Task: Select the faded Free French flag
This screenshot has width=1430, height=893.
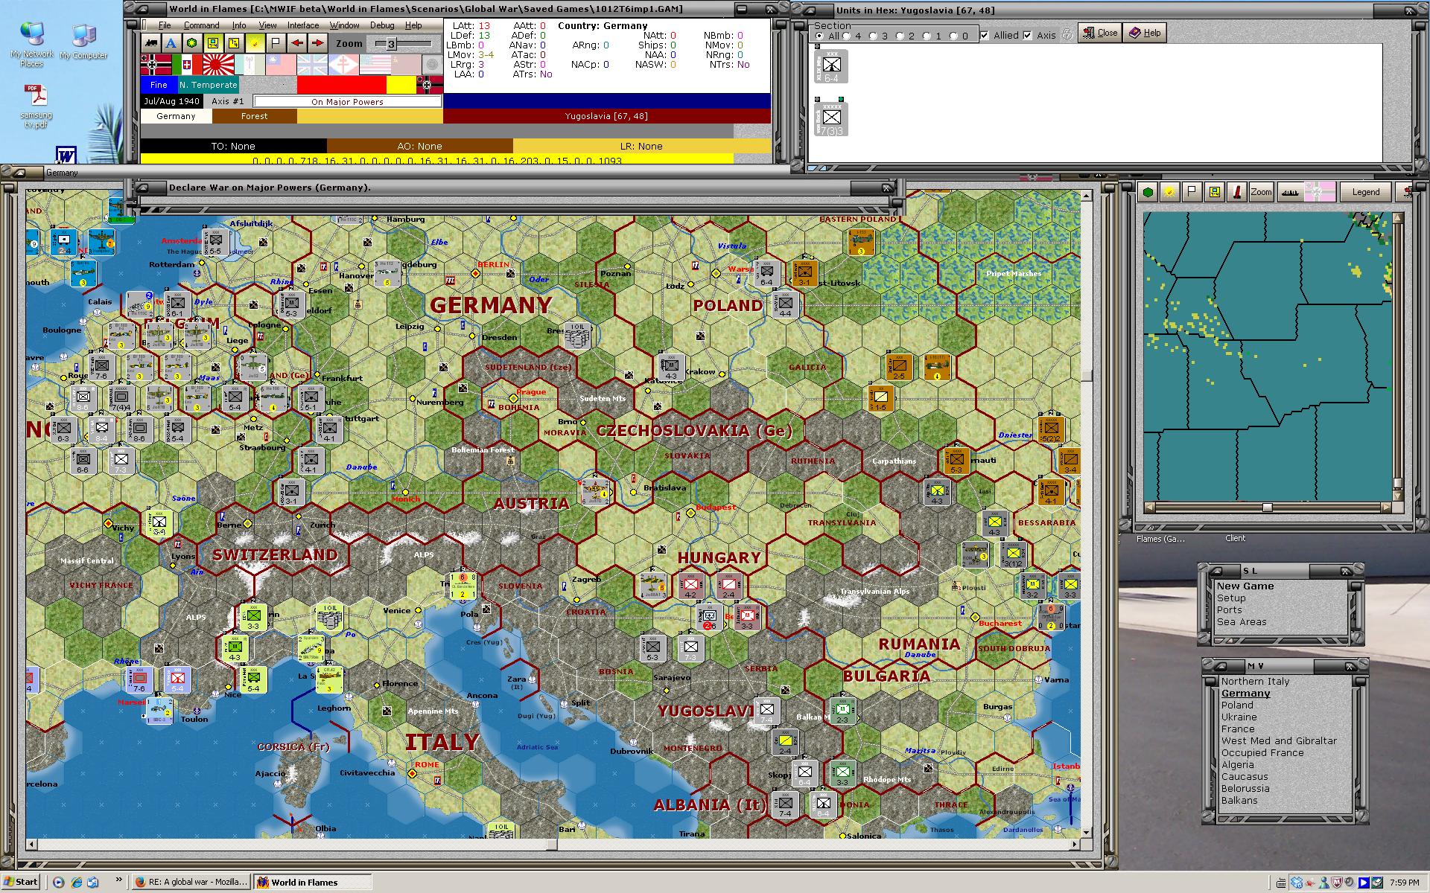Action: [x=343, y=65]
